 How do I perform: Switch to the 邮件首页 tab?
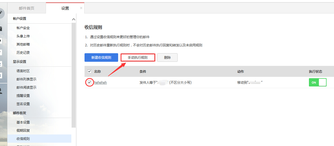27,8
